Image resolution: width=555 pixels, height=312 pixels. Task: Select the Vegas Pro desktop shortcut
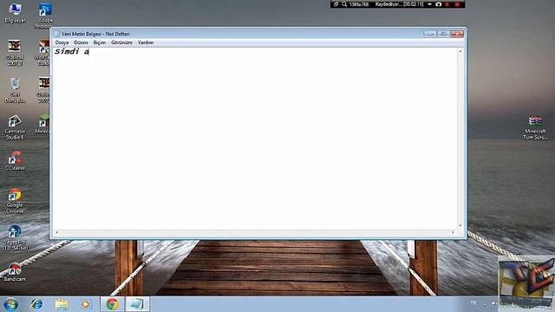[15, 237]
